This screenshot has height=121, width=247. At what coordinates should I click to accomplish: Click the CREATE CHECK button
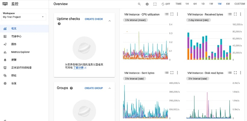(x=94, y=19)
